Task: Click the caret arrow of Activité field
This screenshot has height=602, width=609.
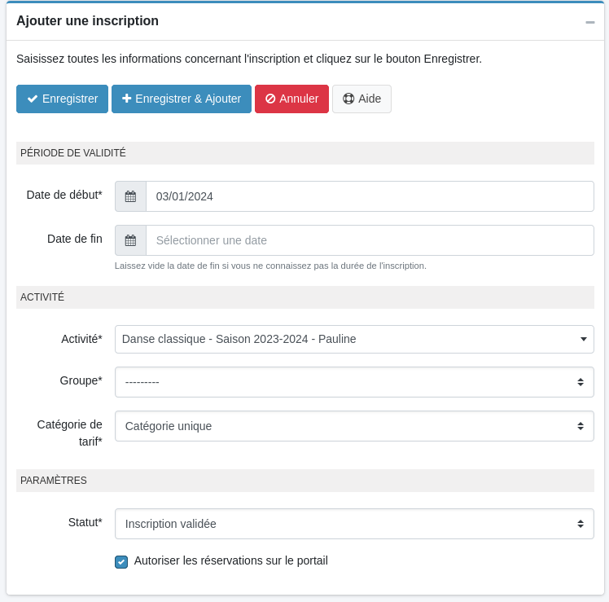Action: [583, 339]
